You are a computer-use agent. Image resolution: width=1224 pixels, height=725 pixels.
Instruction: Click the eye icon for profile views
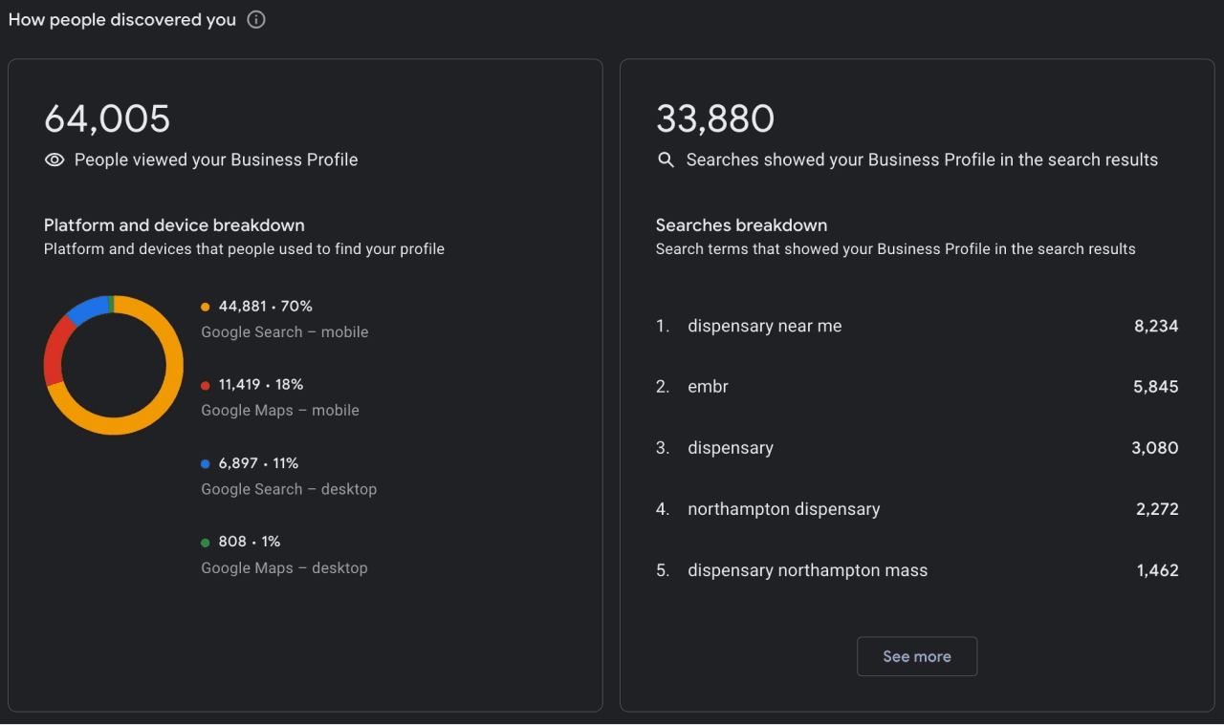pyautogui.click(x=55, y=160)
